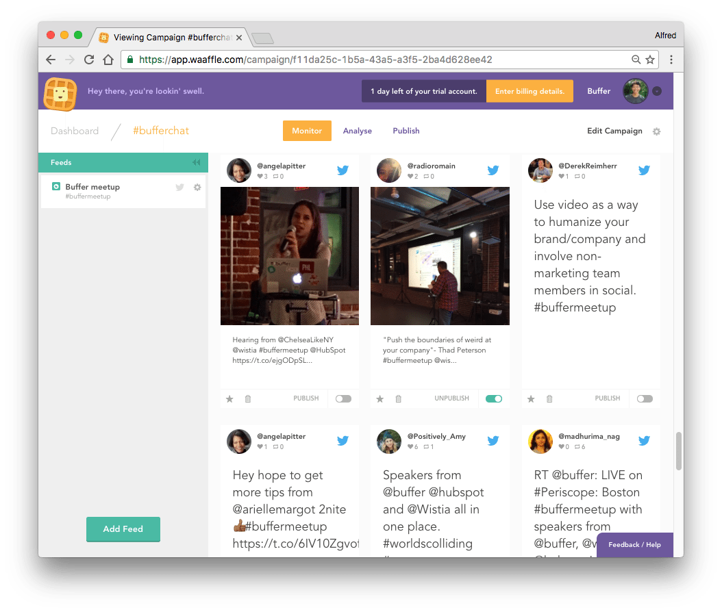
Task: Click Enter billing details button
Action: pos(530,91)
